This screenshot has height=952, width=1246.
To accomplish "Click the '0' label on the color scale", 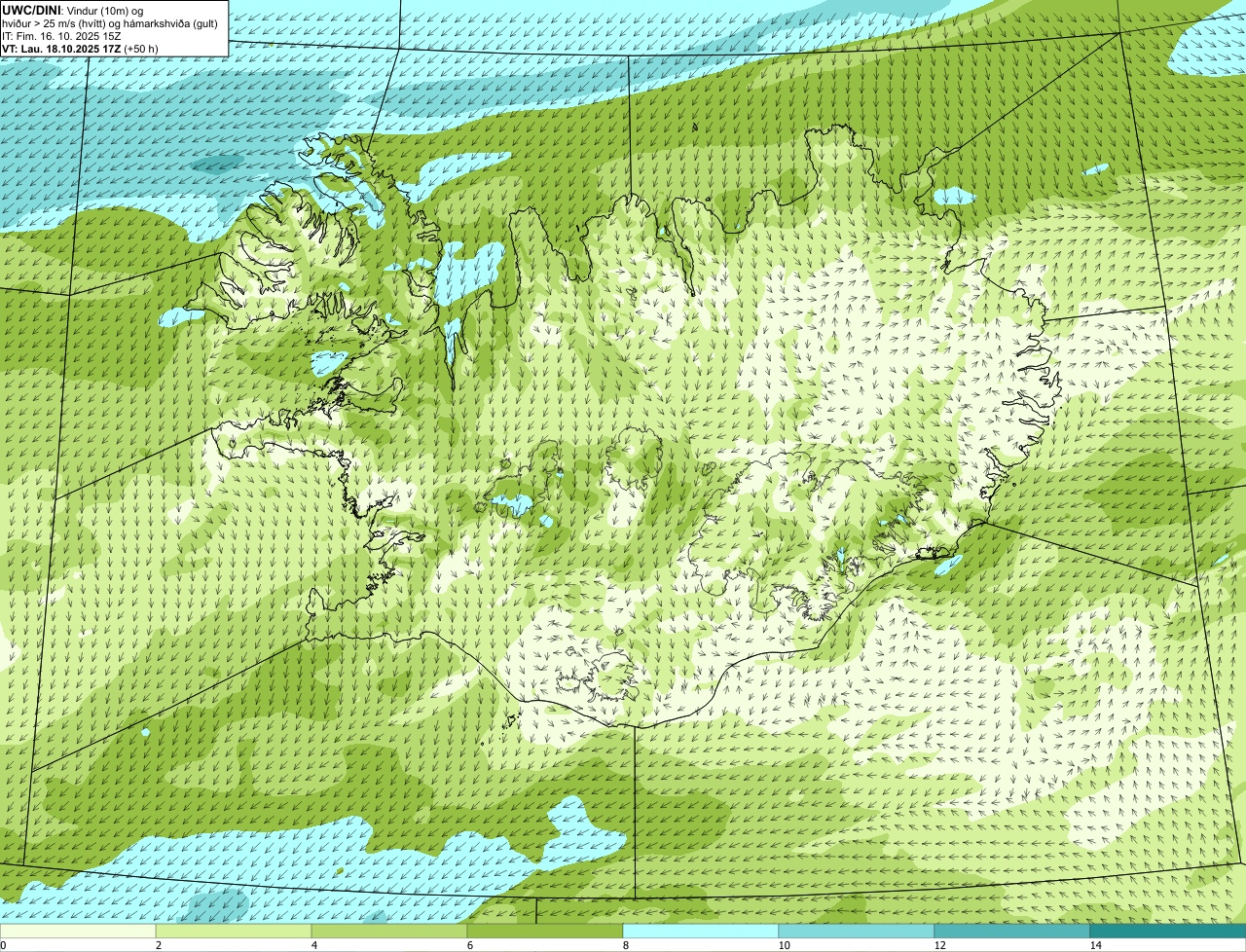I will [x=3, y=945].
